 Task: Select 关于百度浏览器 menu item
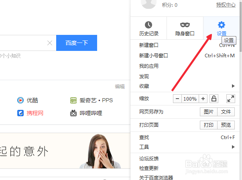[x=185, y=178]
